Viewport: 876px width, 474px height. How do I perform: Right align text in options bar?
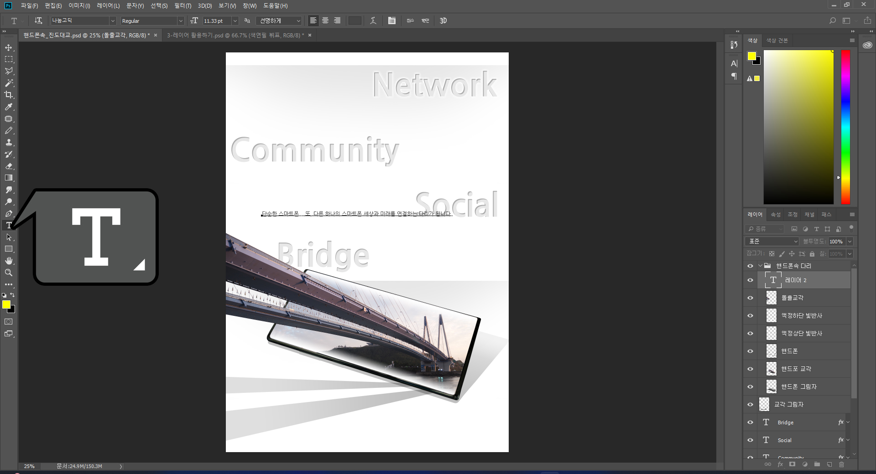tap(337, 21)
